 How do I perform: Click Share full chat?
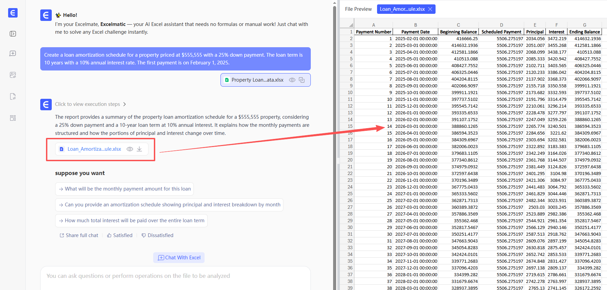pos(79,235)
